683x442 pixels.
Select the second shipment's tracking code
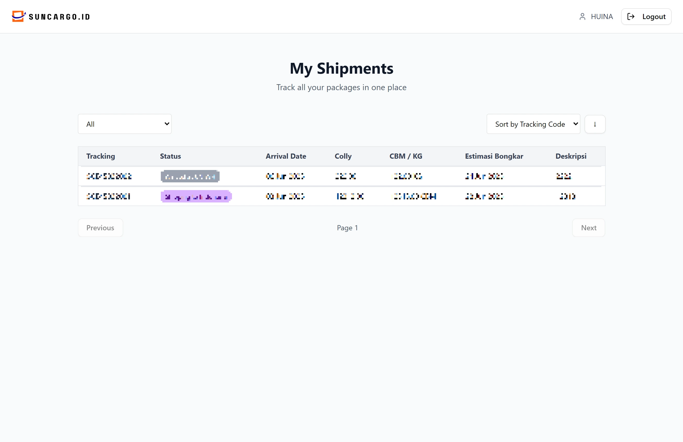coord(109,196)
